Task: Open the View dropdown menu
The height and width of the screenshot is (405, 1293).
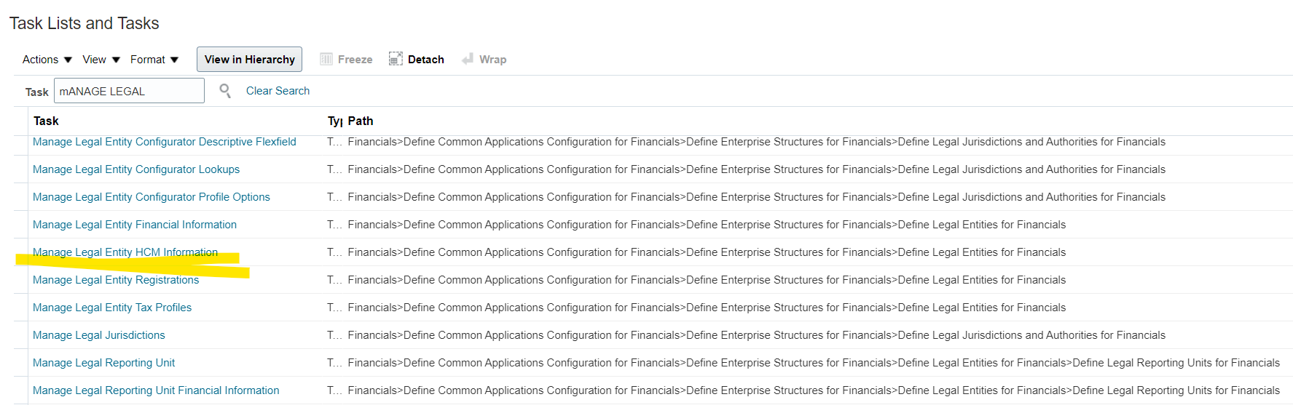Action: 101,60
